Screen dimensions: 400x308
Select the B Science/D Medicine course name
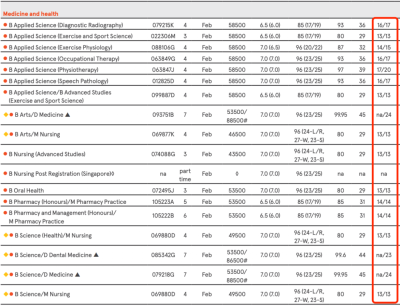coord(44,274)
